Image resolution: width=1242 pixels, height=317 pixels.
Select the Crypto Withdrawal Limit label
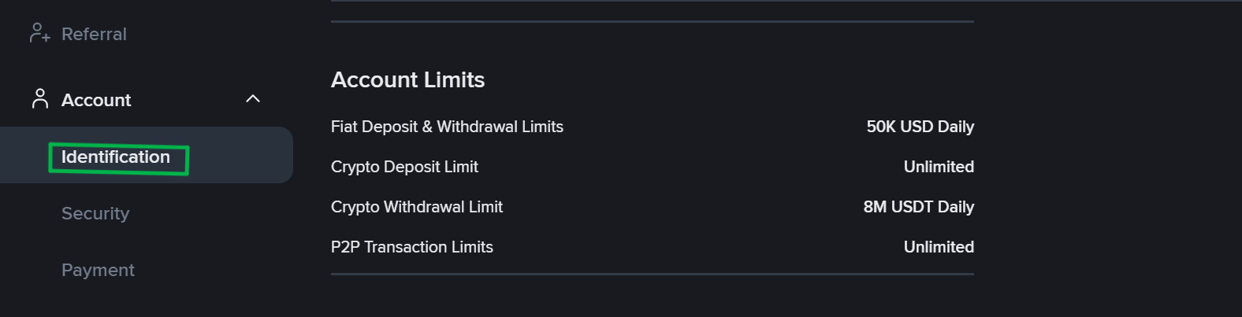(x=416, y=207)
